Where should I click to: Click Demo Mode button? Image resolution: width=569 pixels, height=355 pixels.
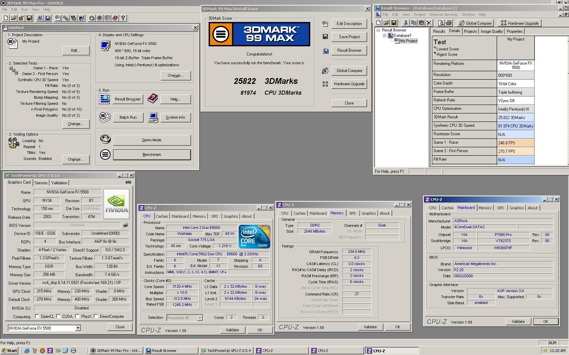152,140
